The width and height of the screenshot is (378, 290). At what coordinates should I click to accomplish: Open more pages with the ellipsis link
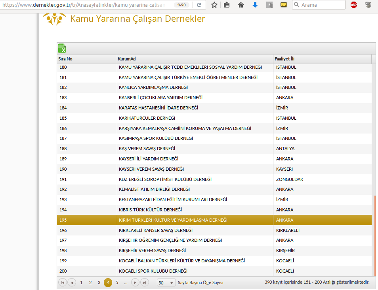pos(126,282)
